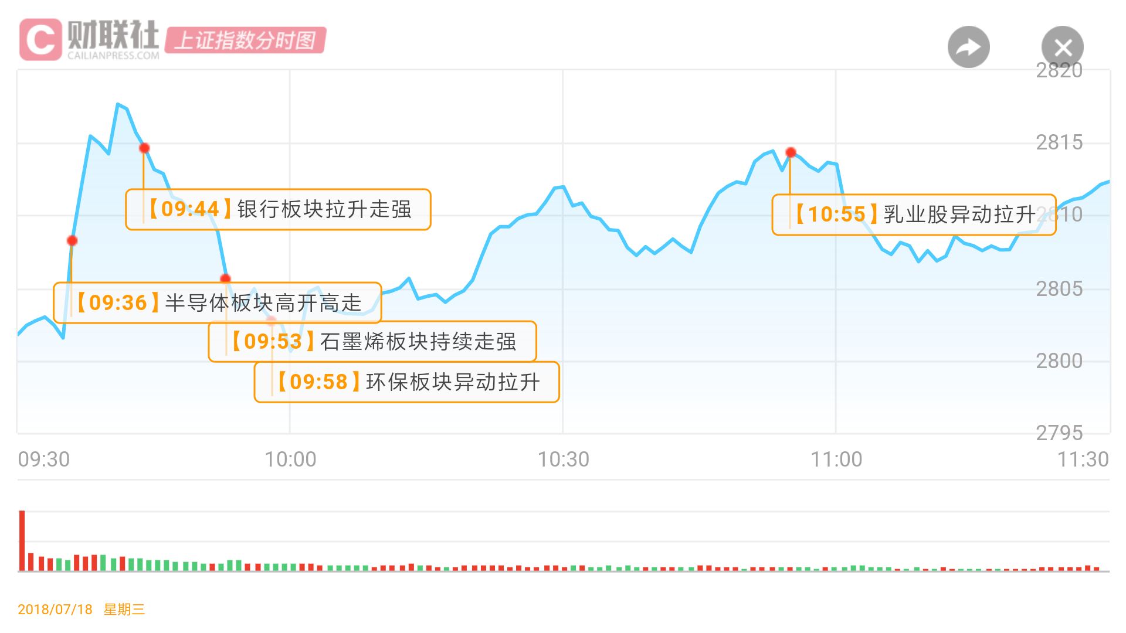
Task: Select the red marker dot at 09:53
Action: tap(225, 279)
